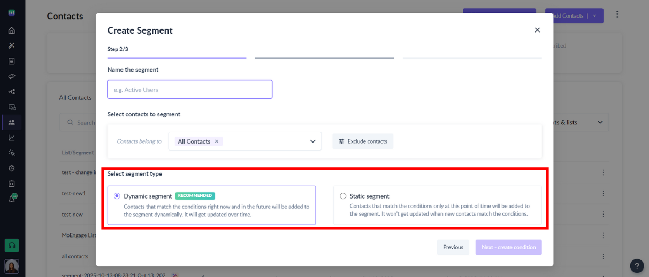Select the Static segment radio button
This screenshot has height=277, width=649.
(x=343, y=196)
